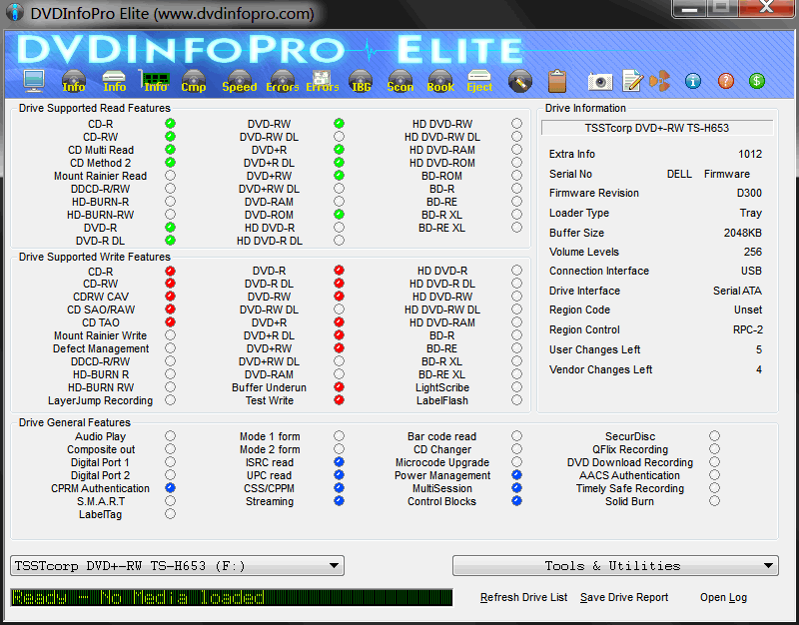
Task: Click the Firmware Revision value D300
Action: (x=749, y=193)
